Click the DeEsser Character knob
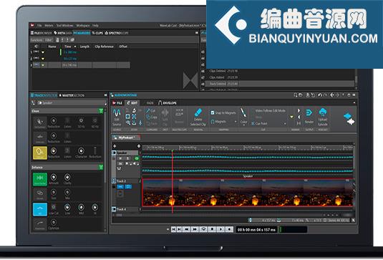The height and width of the screenshot is (260, 383). tap(81, 150)
